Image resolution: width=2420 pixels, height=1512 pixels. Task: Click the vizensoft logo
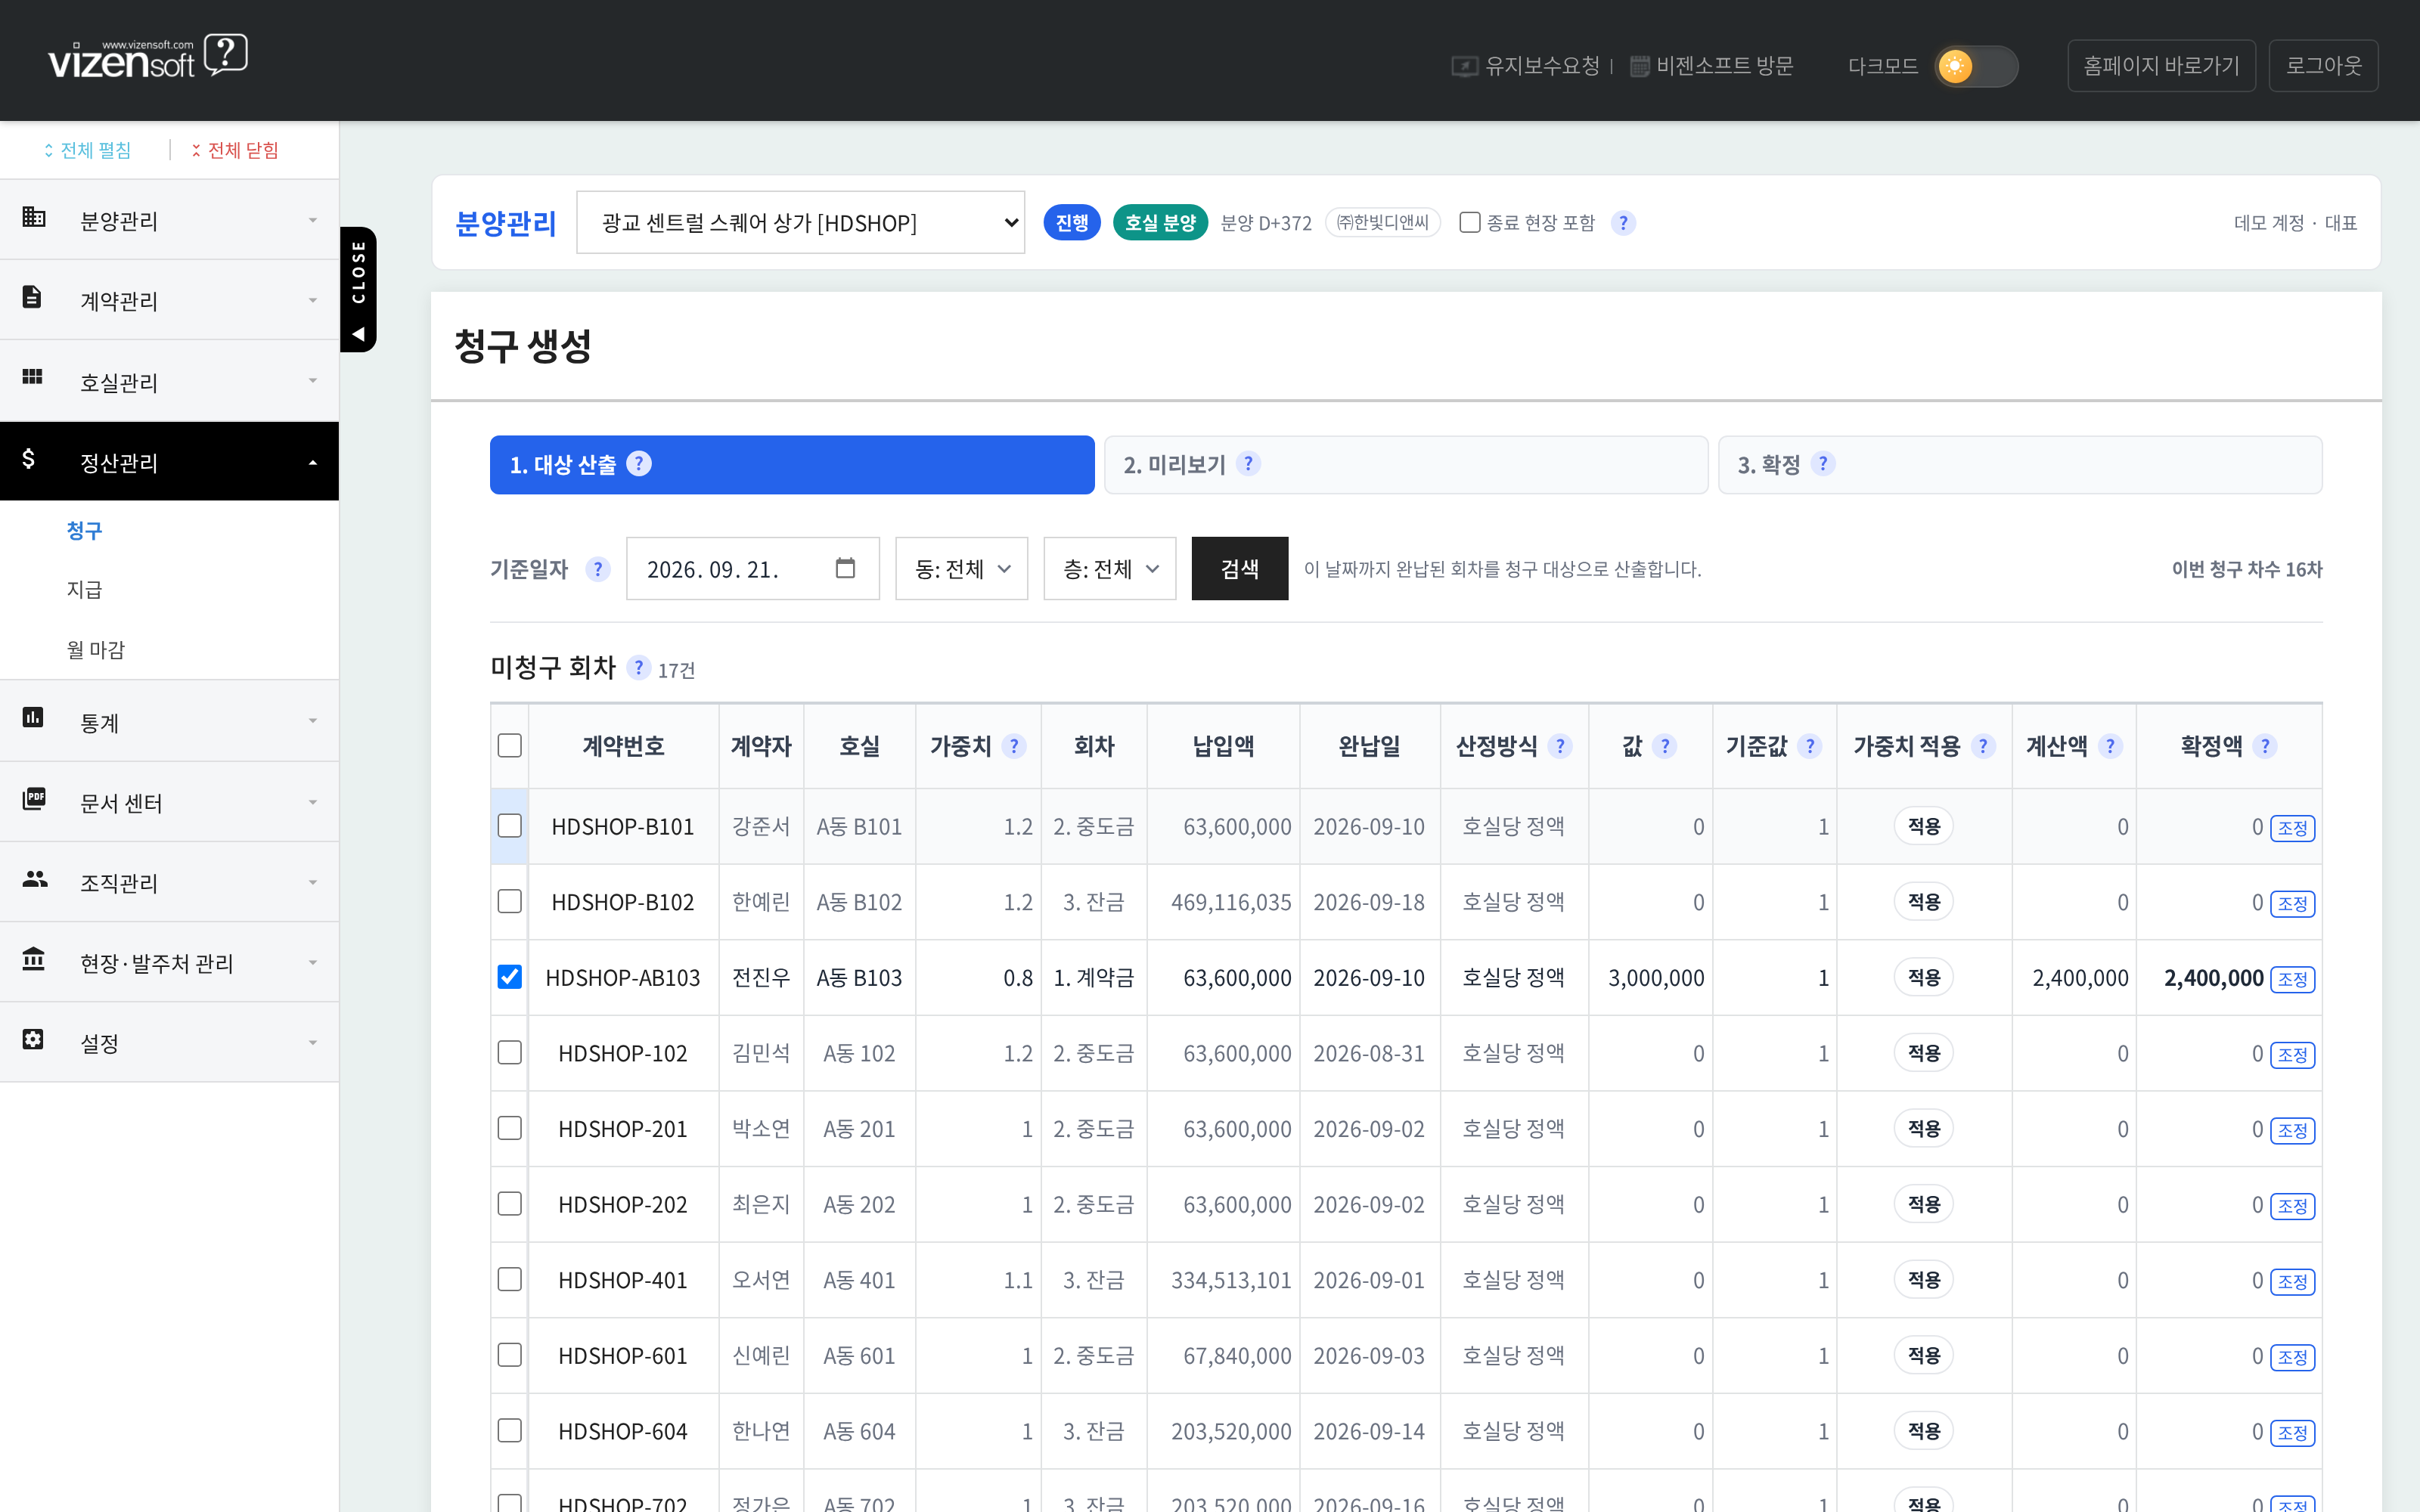pos(148,57)
